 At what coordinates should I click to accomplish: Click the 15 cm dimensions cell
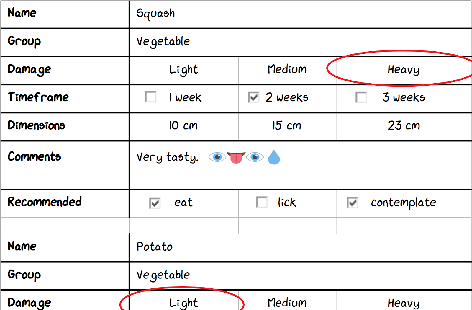pyautogui.click(x=287, y=126)
